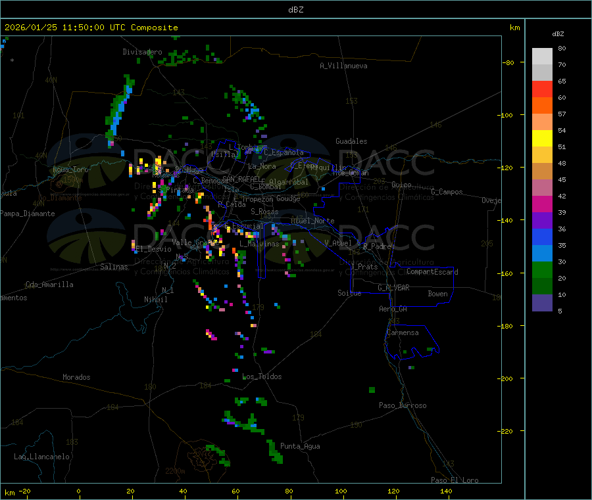The image size is (592, 500).
Task: Click the Paso_El_Loro label
Action: point(455,480)
